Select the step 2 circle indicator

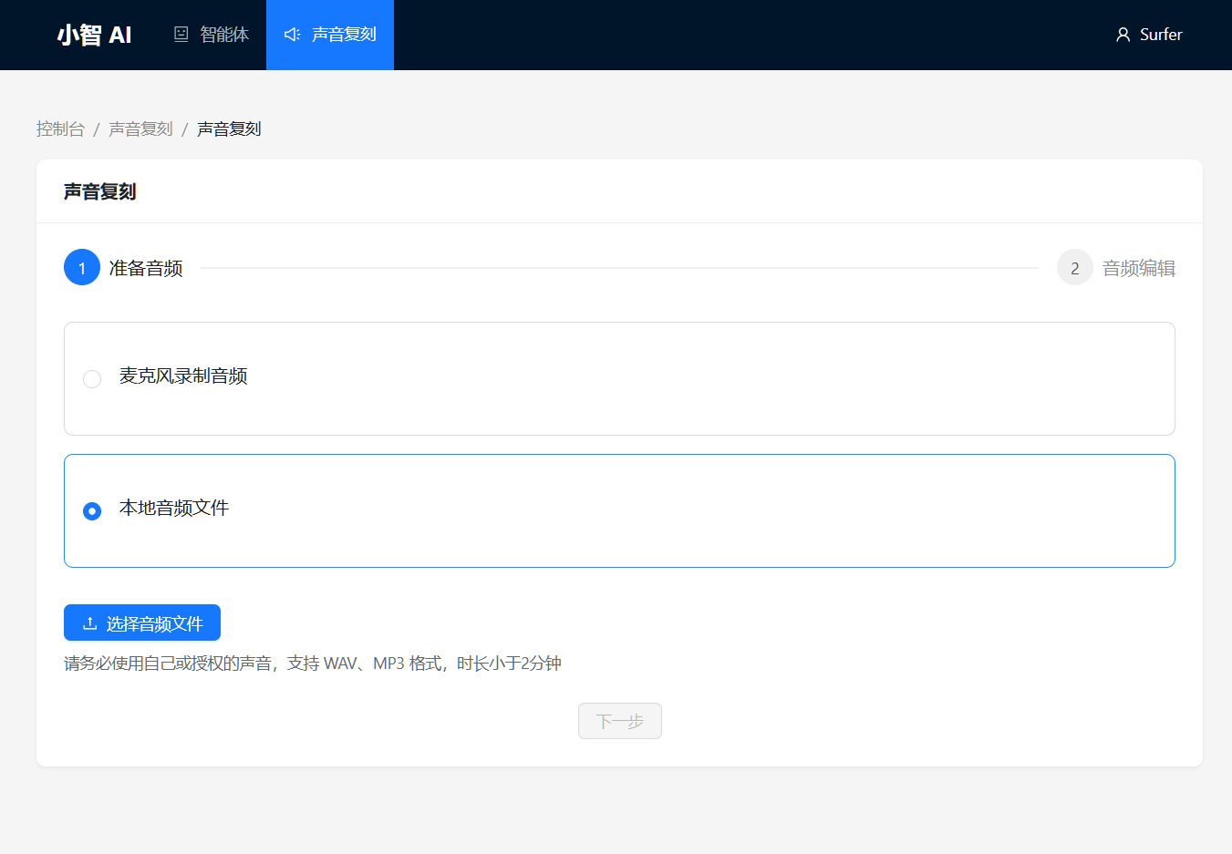(x=1074, y=268)
